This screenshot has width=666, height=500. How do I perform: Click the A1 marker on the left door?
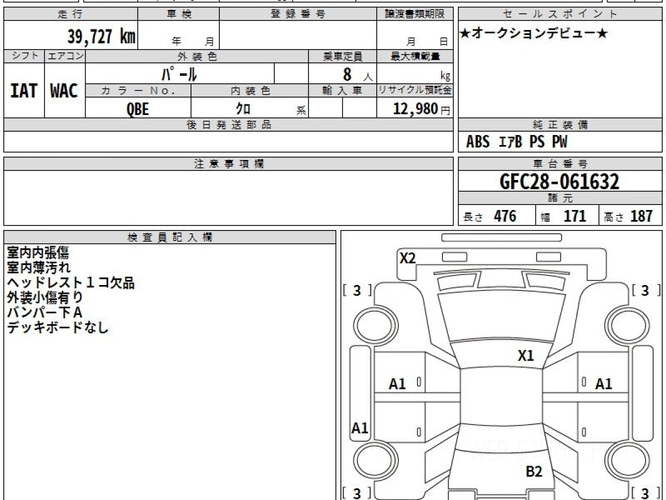397,384
